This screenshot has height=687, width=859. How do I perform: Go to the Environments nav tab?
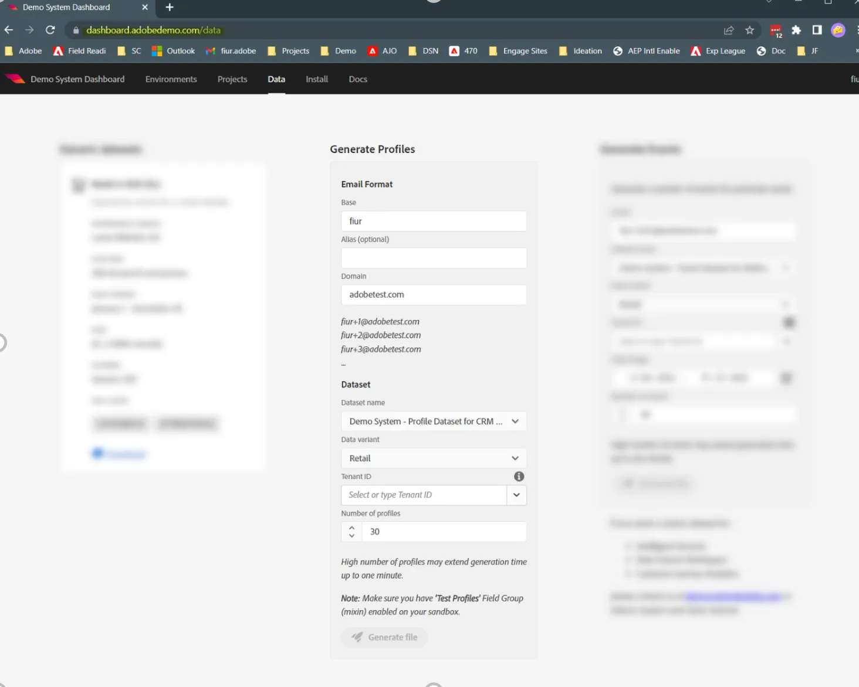171,79
